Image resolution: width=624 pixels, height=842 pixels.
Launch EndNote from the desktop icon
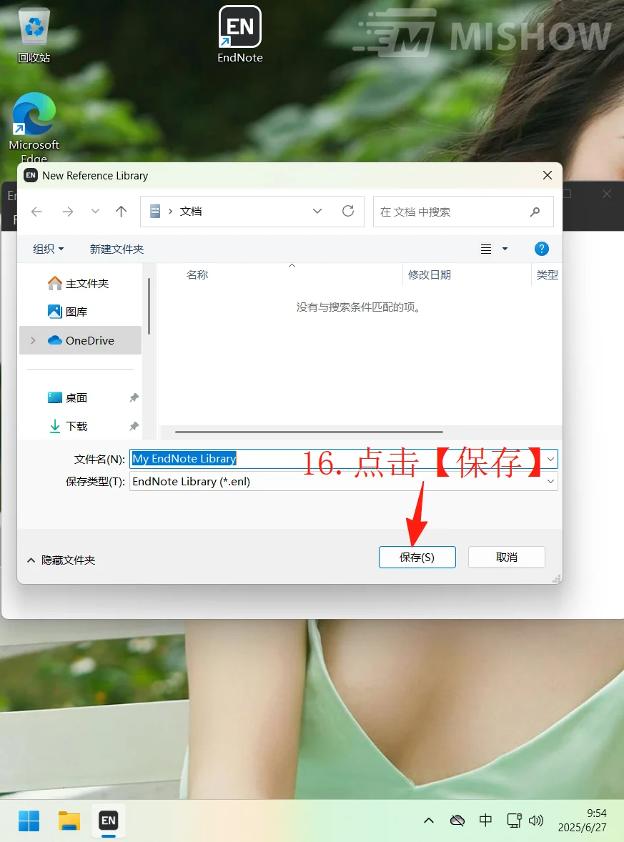[x=239, y=29]
